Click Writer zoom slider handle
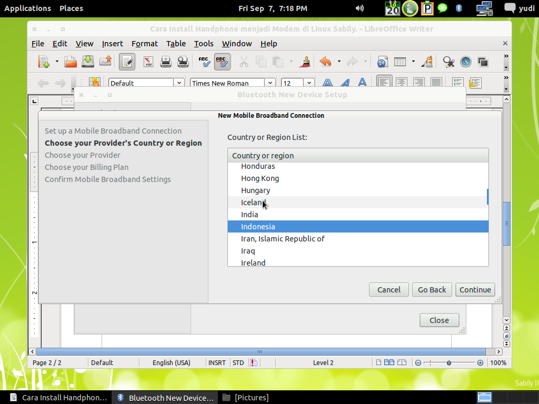Image resolution: width=539 pixels, height=404 pixels. (448, 363)
